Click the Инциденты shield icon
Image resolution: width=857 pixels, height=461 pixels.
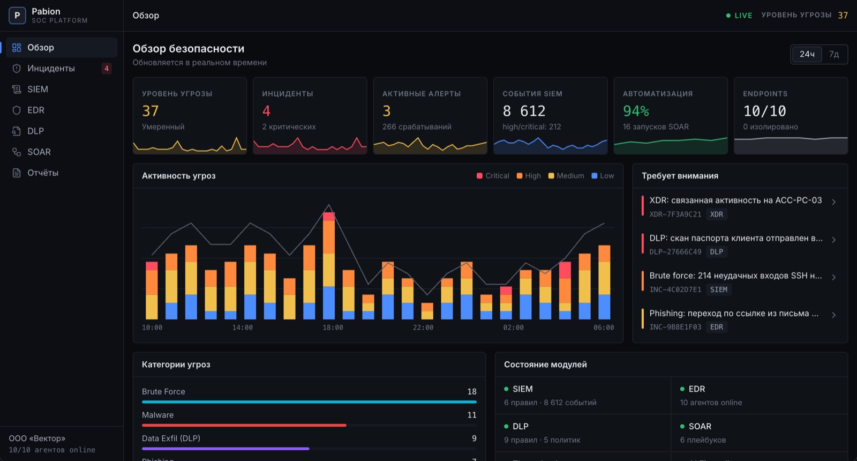[x=17, y=69]
